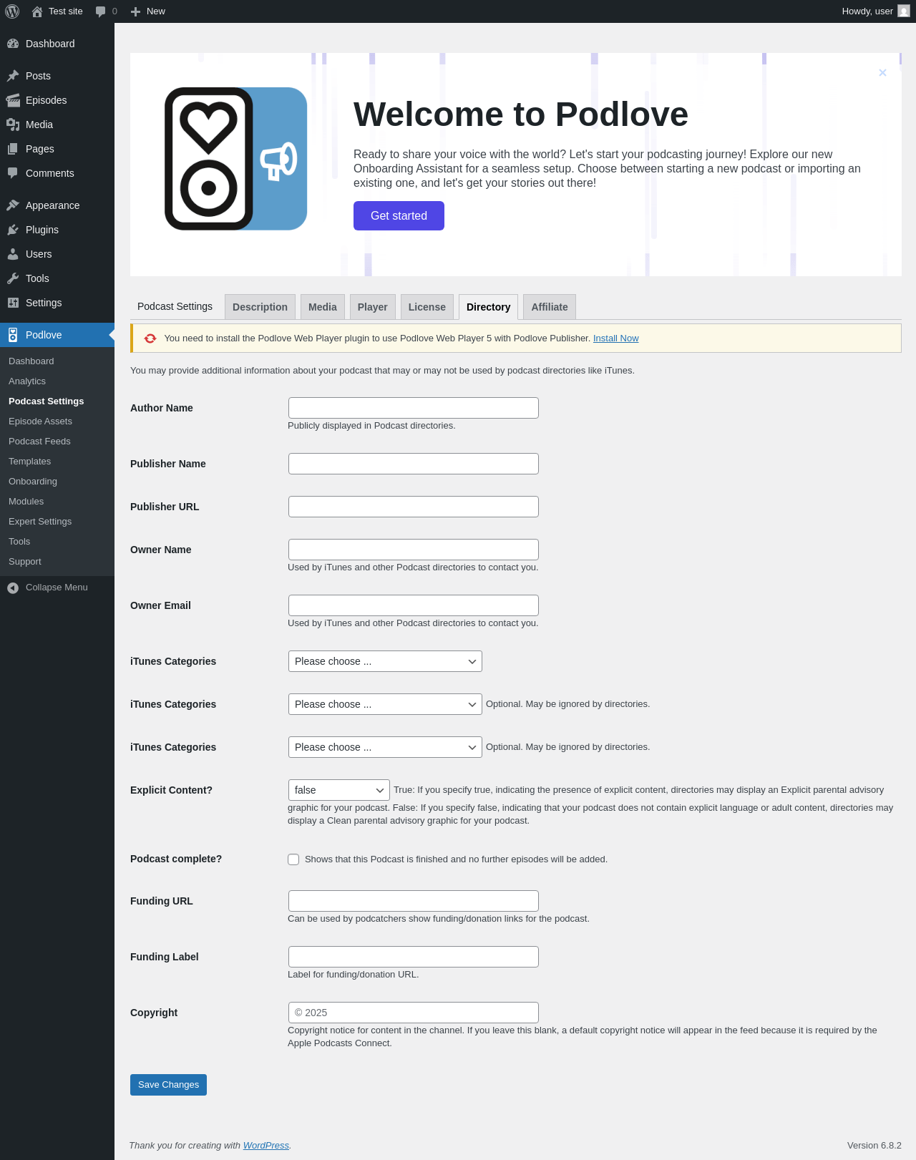Viewport: 916px width, 1160px height.
Task: Open the WordPress link in footer
Action: pyautogui.click(x=266, y=1146)
